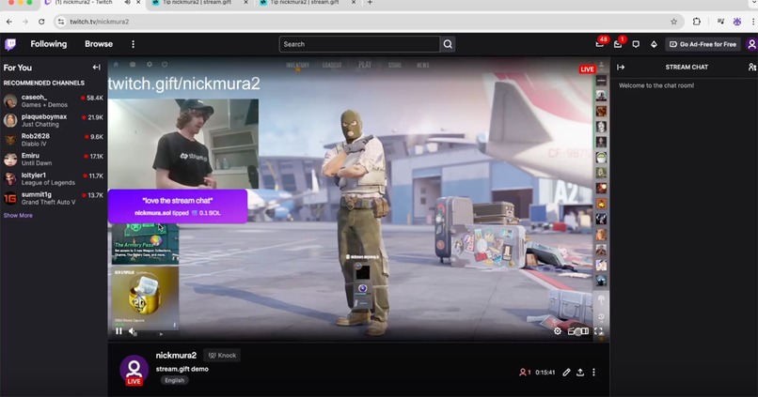
Task: Focus the Twitch Search field
Action: [x=359, y=44]
